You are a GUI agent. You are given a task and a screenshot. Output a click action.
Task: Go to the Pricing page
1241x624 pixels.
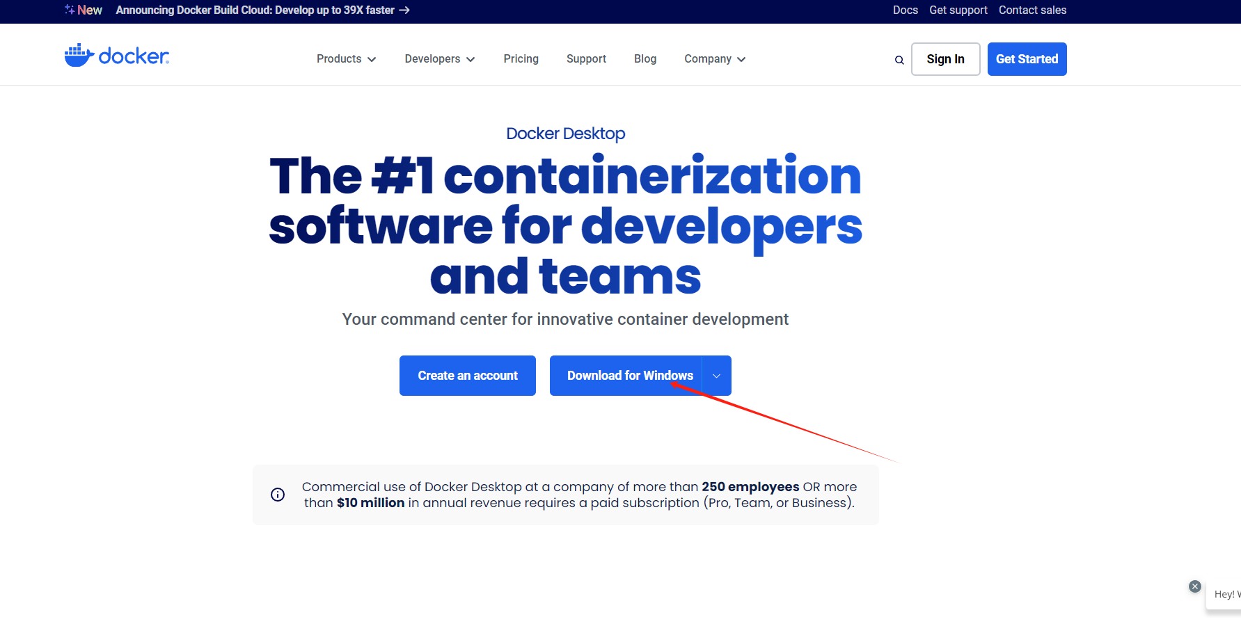(521, 59)
